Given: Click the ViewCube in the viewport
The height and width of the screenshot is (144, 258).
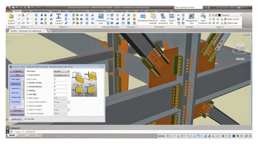Looking at the screenshot, I should click(x=240, y=47).
